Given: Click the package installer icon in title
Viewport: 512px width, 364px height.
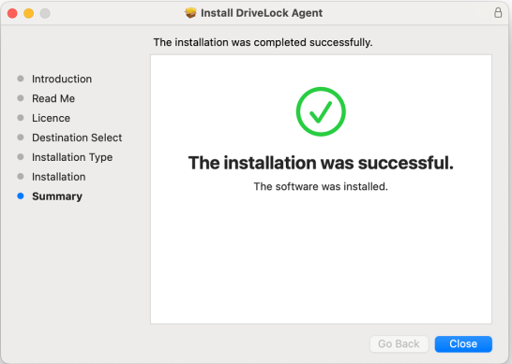Looking at the screenshot, I should pyautogui.click(x=190, y=13).
